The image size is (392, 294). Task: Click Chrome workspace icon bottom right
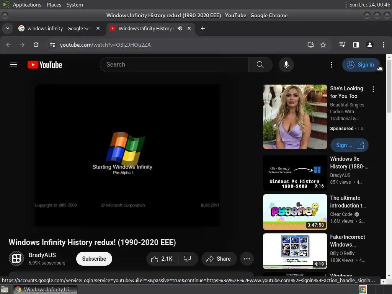pos(363,289)
